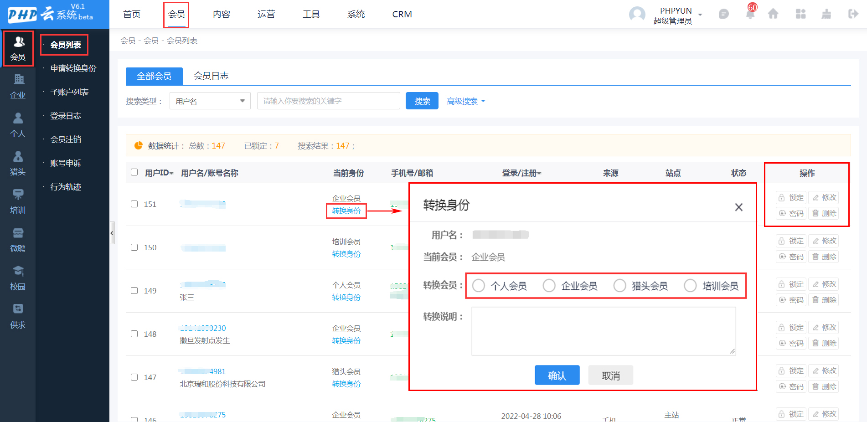Screen dimensions: 867x422
Task: Expand the 高级搜索 options
Action: click(466, 101)
